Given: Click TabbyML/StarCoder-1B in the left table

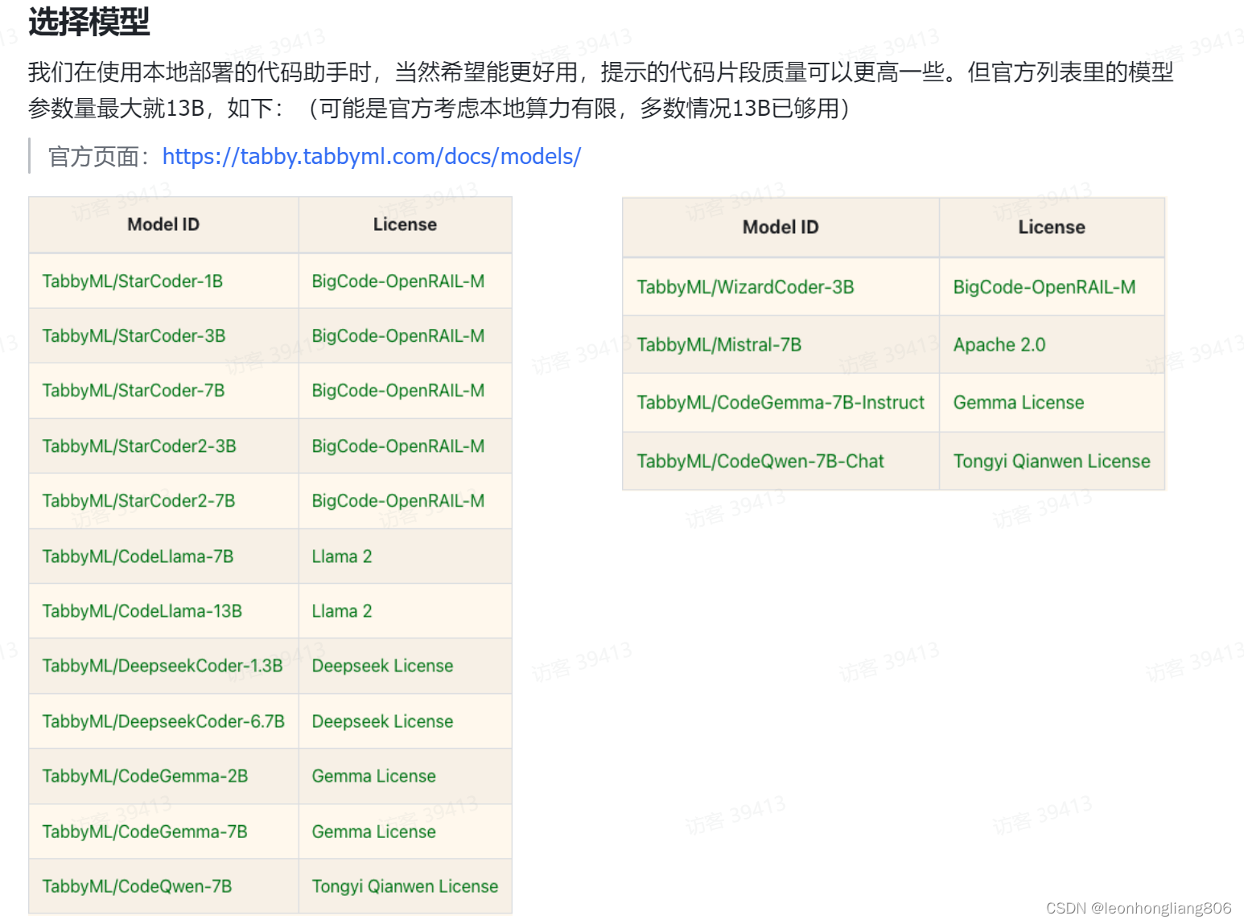Looking at the screenshot, I should tap(133, 281).
